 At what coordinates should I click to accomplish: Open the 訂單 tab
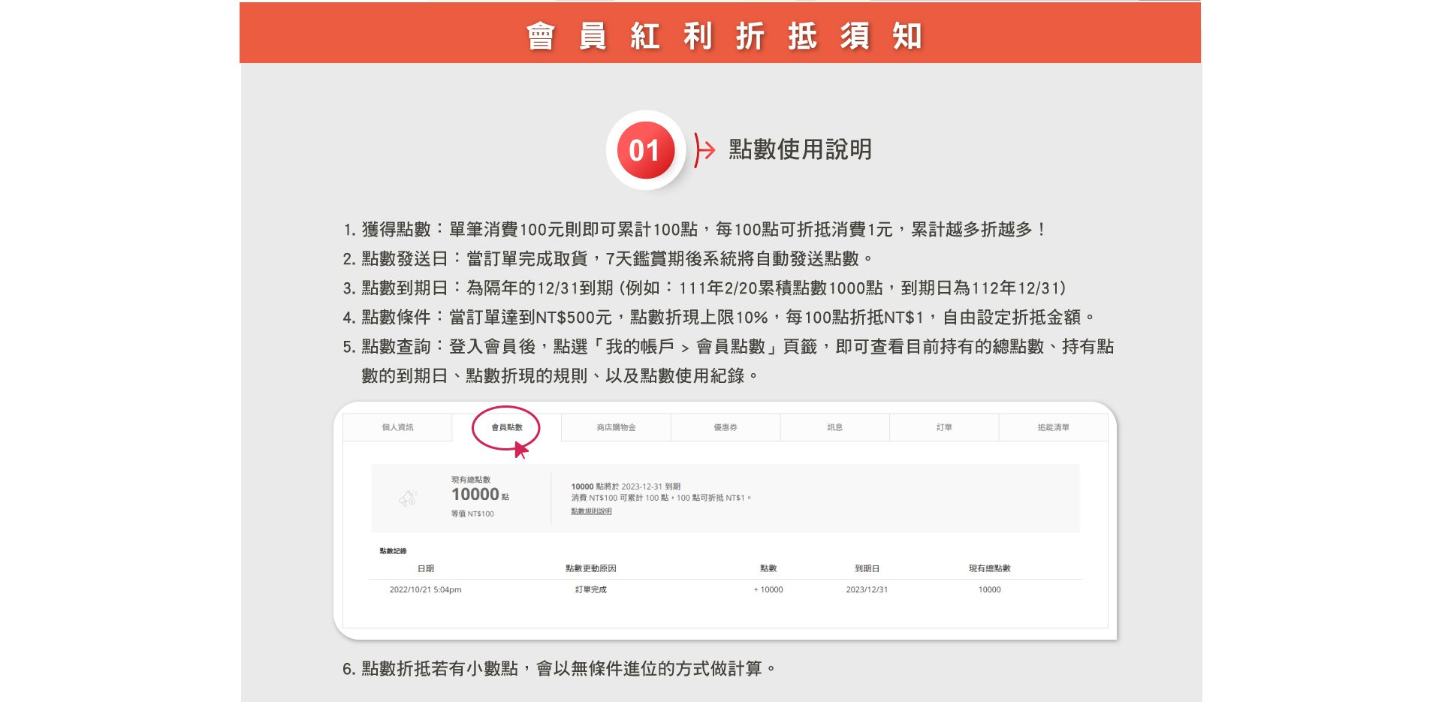pos(944,427)
